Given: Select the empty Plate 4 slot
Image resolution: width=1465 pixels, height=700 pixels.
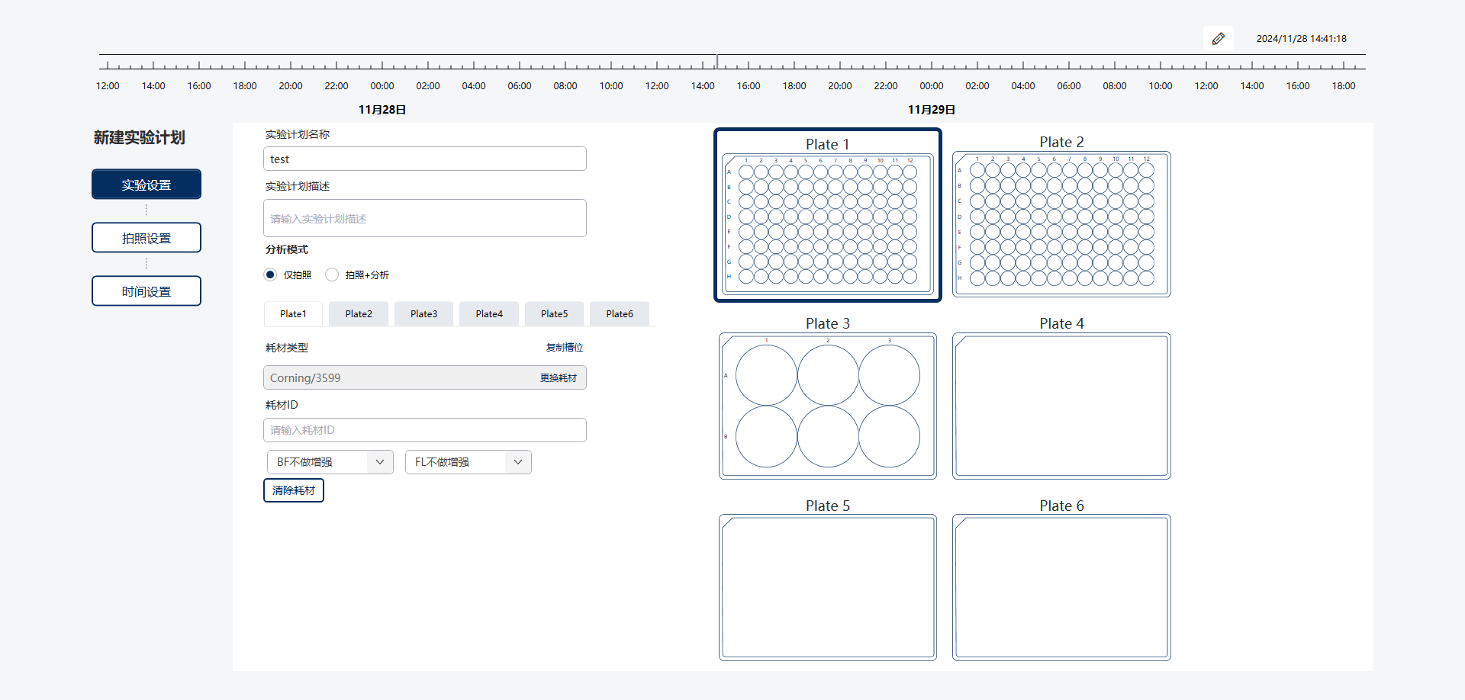Looking at the screenshot, I should 1061,406.
